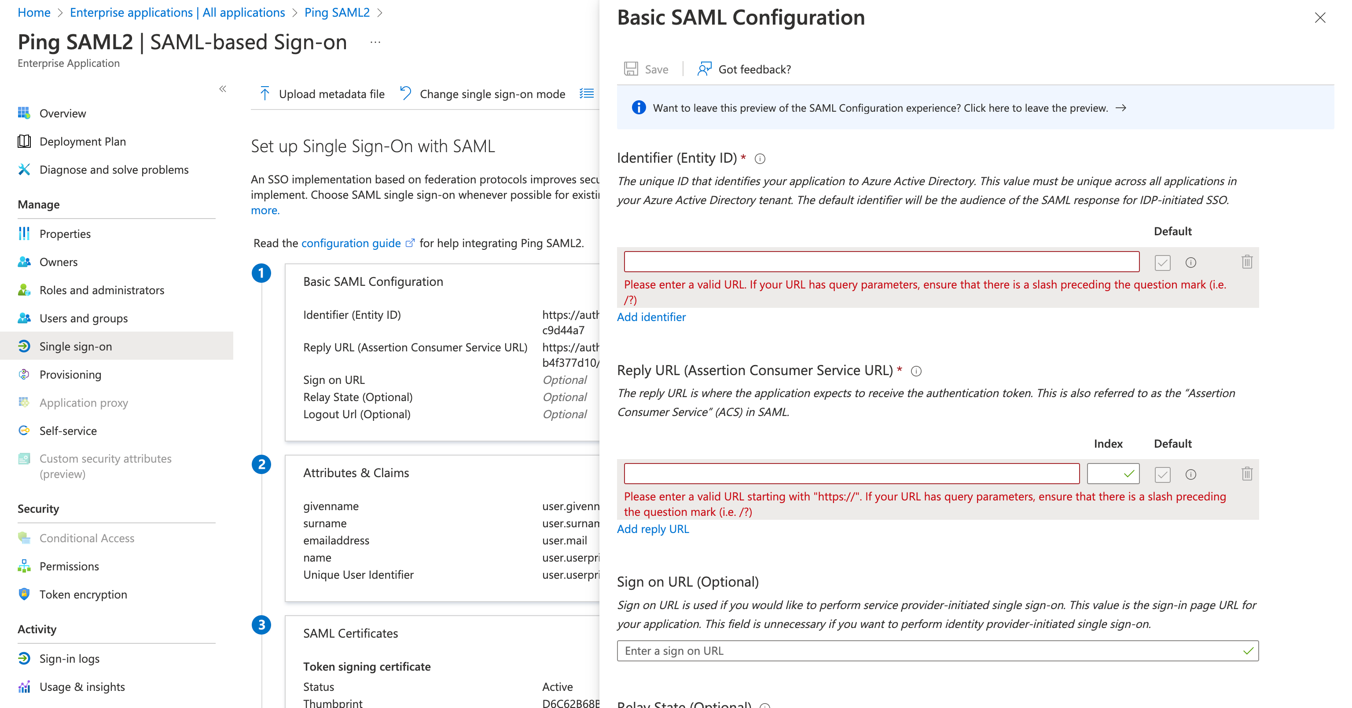Open the Users and groups menu item

tap(84, 318)
